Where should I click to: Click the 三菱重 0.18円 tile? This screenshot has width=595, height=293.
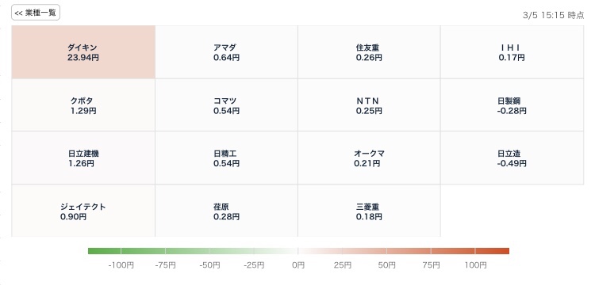pos(369,211)
